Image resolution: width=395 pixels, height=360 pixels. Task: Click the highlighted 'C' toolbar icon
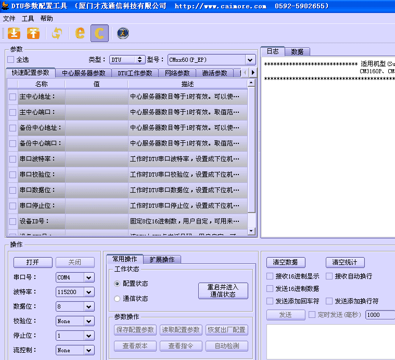(99, 34)
